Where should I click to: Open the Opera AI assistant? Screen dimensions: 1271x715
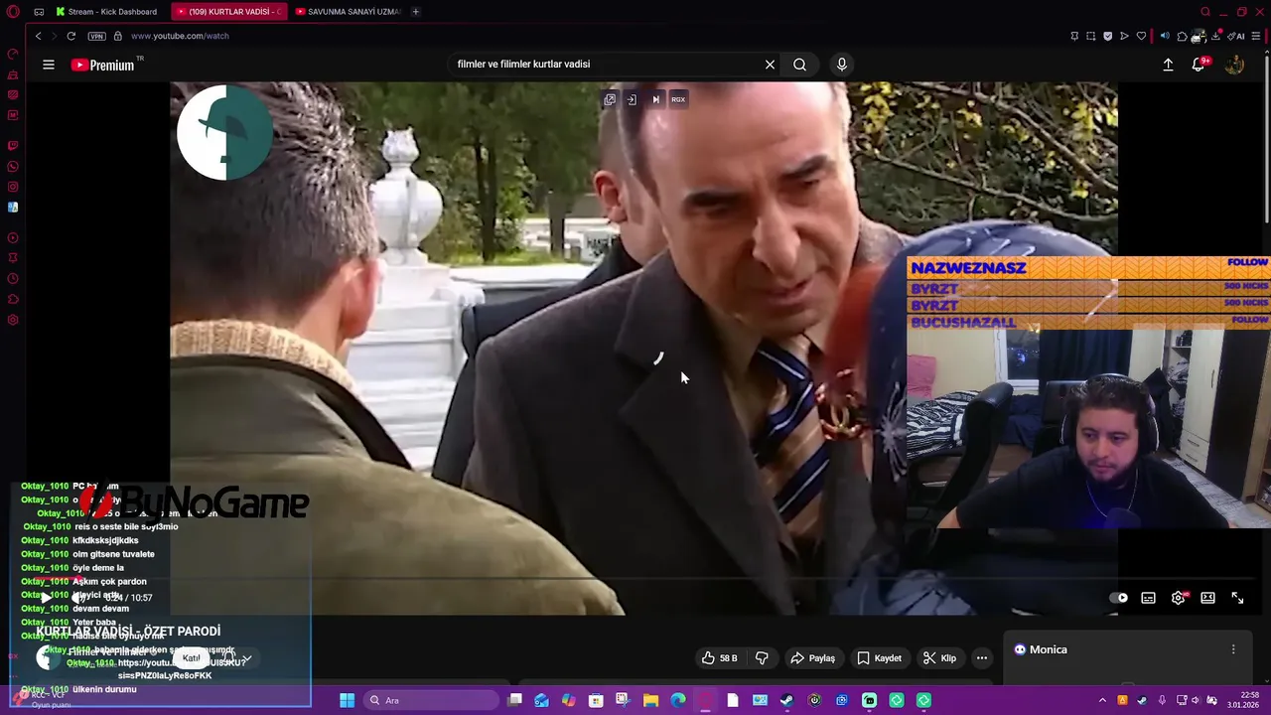click(1235, 36)
